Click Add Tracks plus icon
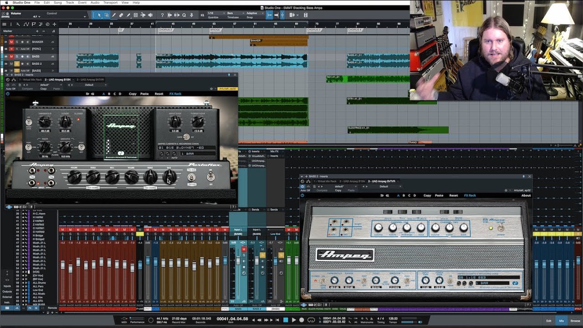The height and width of the screenshot is (328, 583). (x=54, y=24)
